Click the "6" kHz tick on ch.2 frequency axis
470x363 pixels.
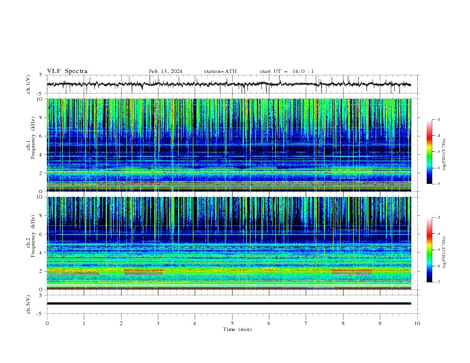click(x=42, y=234)
